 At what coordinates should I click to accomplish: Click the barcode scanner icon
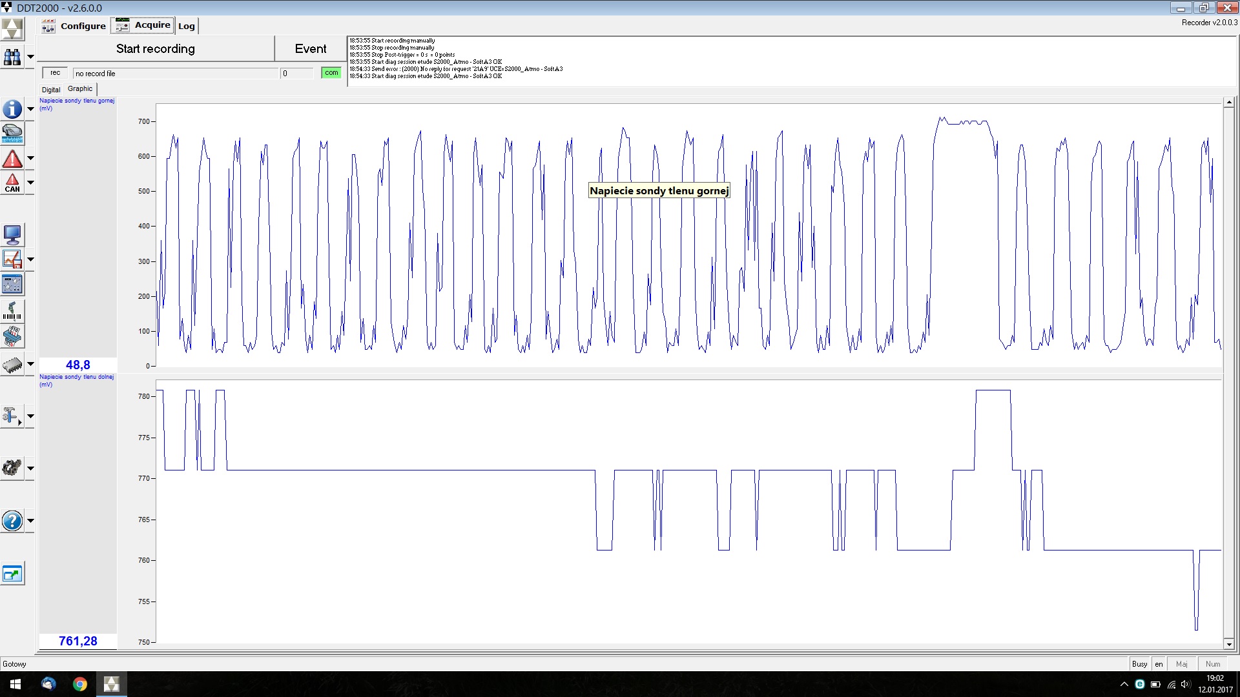point(12,310)
